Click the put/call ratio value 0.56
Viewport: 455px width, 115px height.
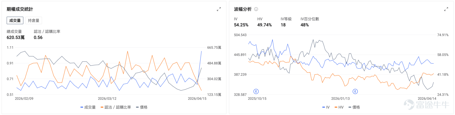[x=38, y=37]
